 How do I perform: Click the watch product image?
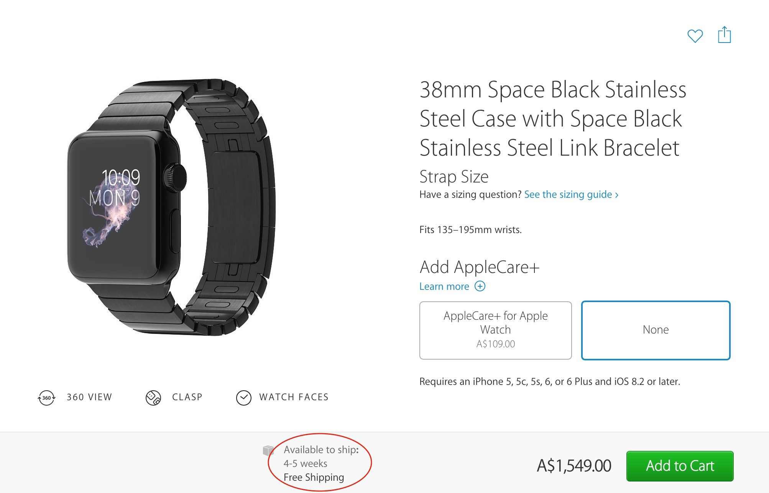pyautogui.click(x=169, y=207)
